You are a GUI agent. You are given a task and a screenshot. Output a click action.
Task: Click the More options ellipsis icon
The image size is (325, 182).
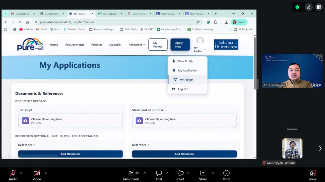(226, 173)
